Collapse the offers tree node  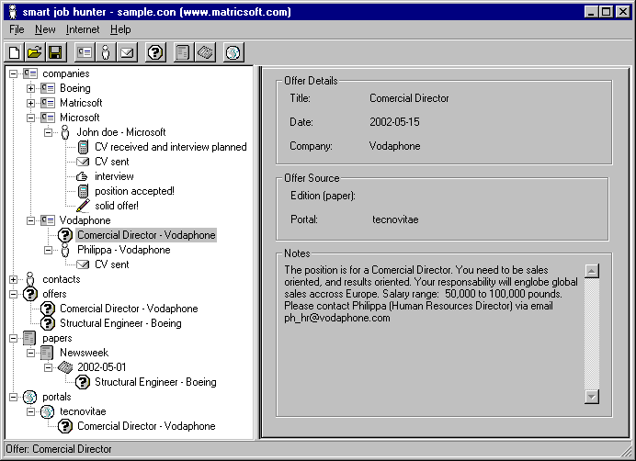[x=14, y=294]
